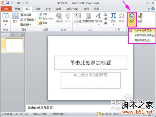Switch to the 视图 view tab
The height and width of the screenshot is (117, 156).
click(96, 9)
